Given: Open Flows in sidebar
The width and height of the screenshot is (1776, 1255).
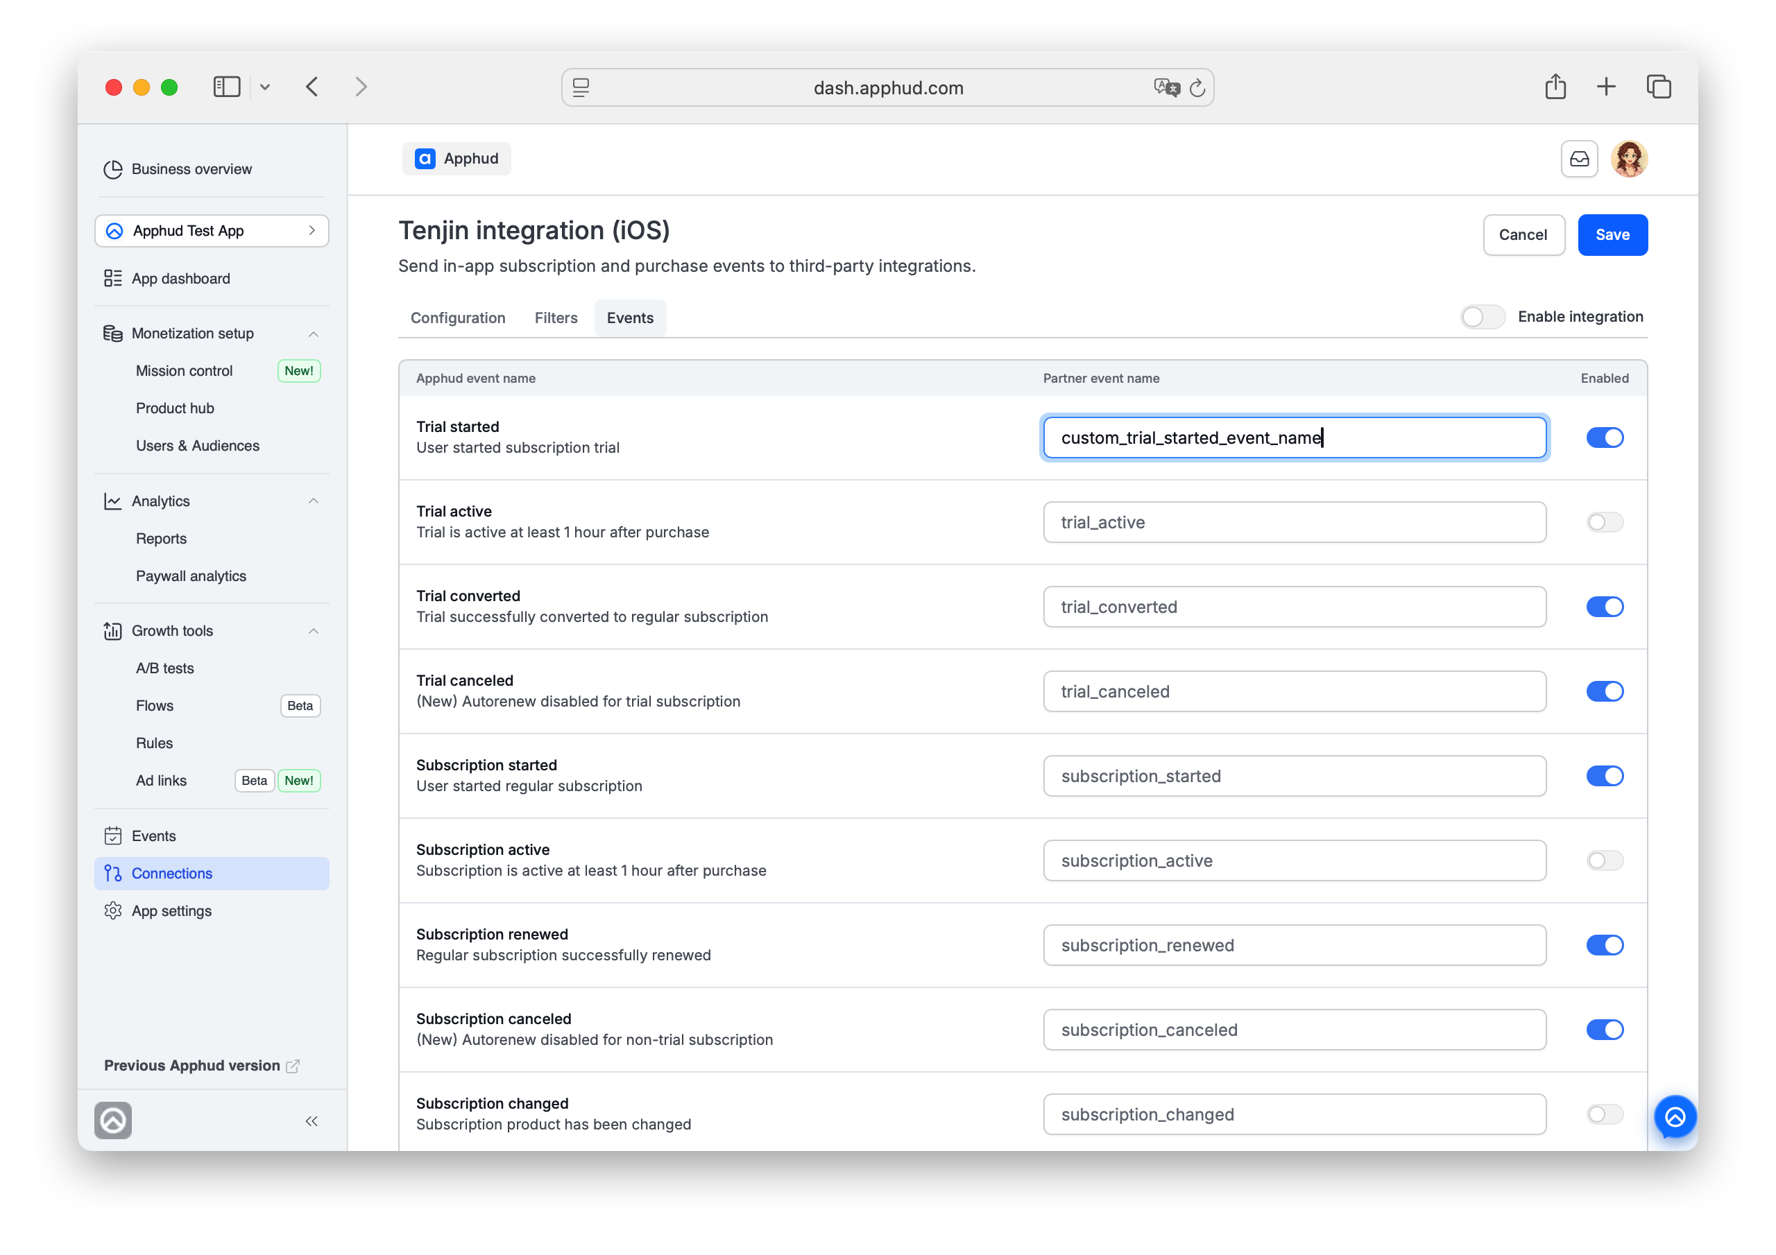Looking at the screenshot, I should tap(155, 706).
